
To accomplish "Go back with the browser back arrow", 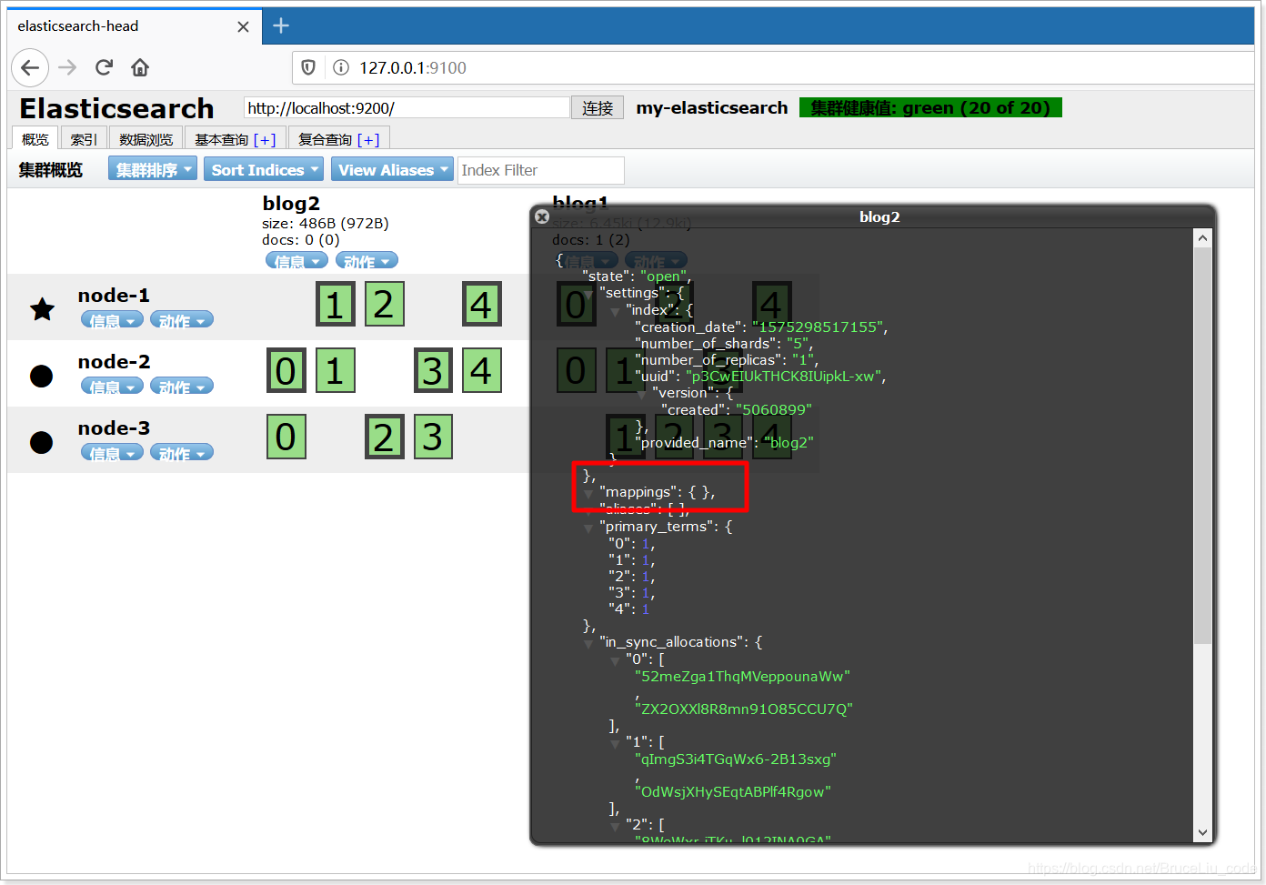I will [30, 67].
